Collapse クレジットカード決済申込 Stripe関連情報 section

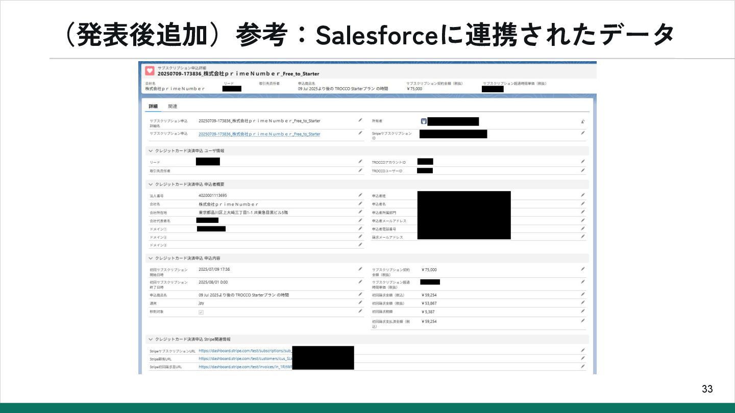click(151, 339)
